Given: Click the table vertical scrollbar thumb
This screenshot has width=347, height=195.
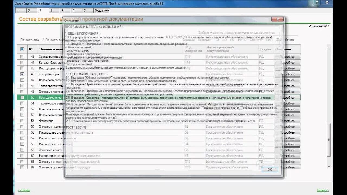Looking at the screenshot, I should [329, 140].
